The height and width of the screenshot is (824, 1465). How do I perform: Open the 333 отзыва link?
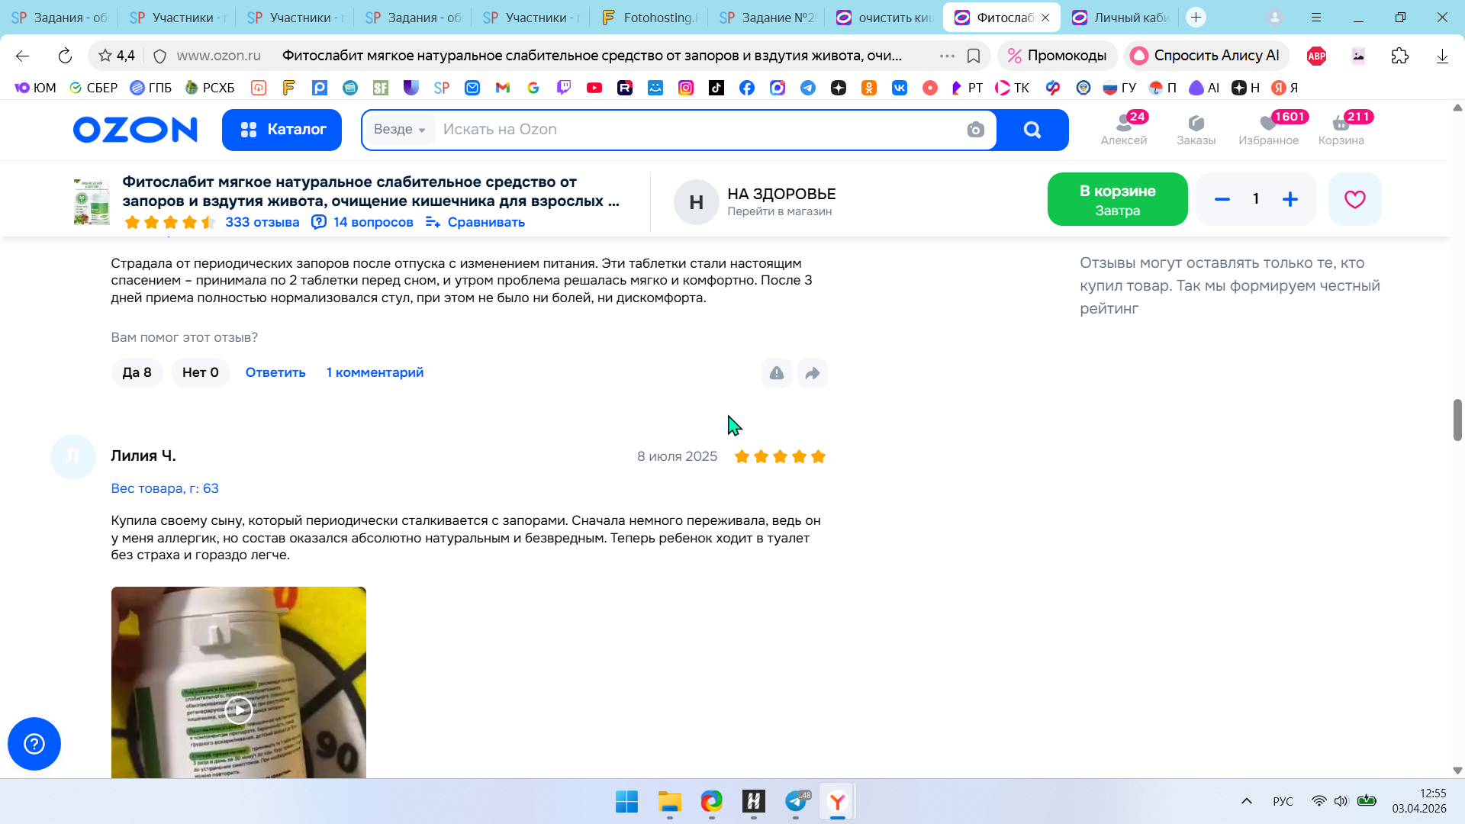pos(262,222)
